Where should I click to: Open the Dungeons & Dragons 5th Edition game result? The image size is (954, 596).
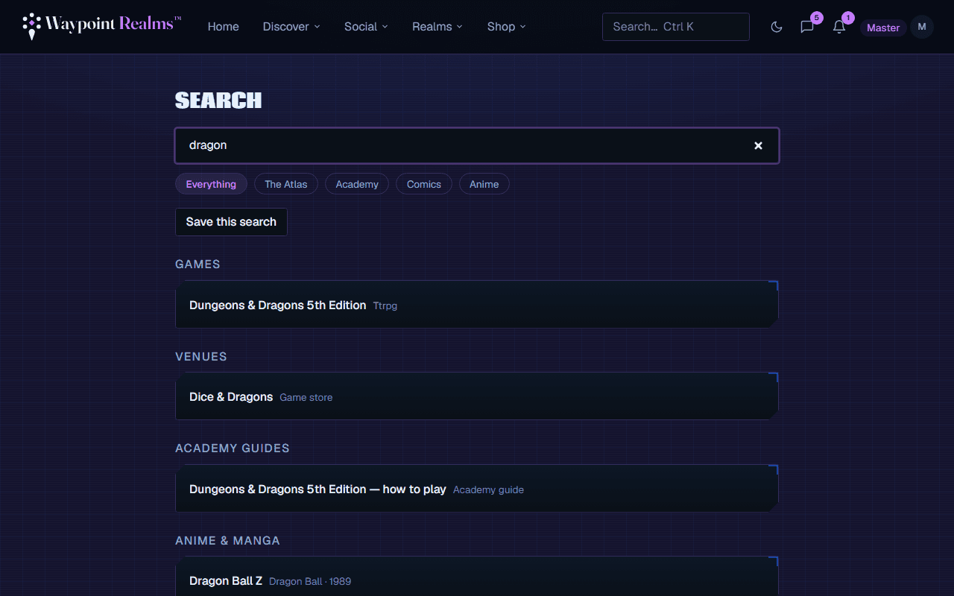[x=477, y=305]
